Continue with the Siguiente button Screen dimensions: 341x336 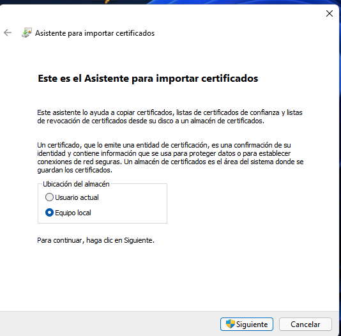click(246, 324)
